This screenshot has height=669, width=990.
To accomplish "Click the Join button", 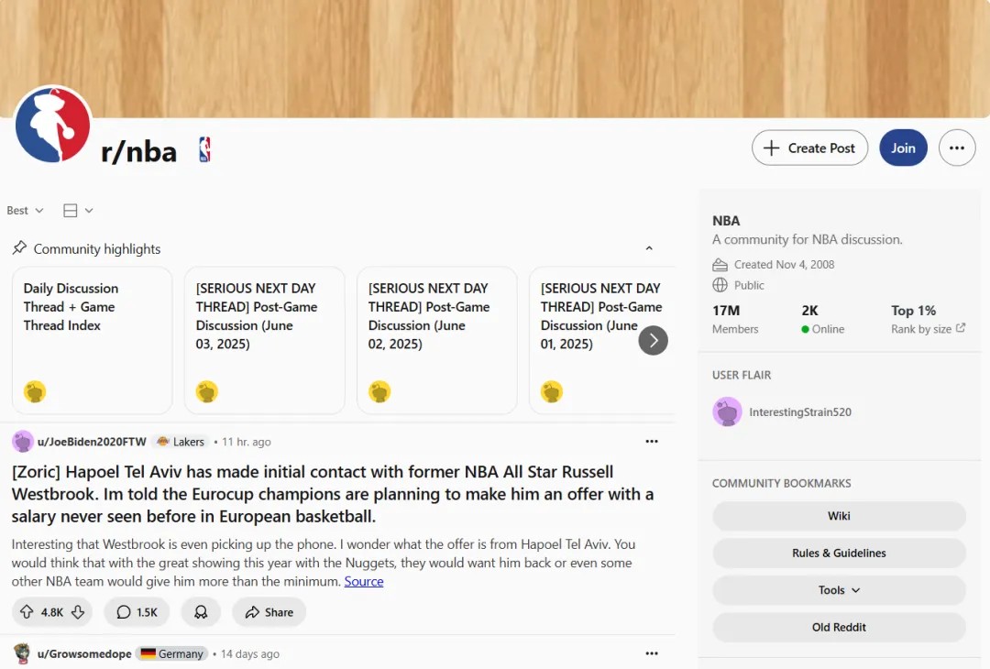I will [x=903, y=148].
